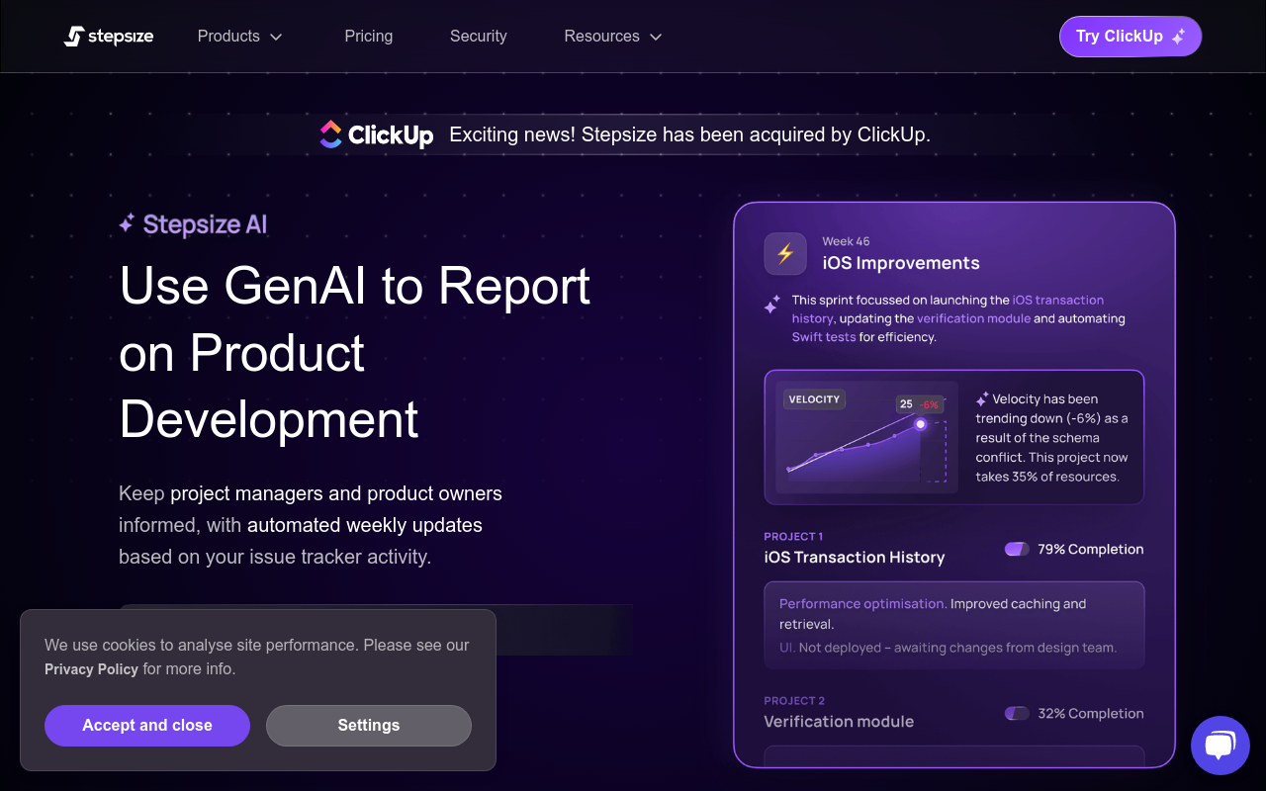This screenshot has width=1266, height=791.
Task: Open the cookie Settings
Action: pyautogui.click(x=369, y=726)
